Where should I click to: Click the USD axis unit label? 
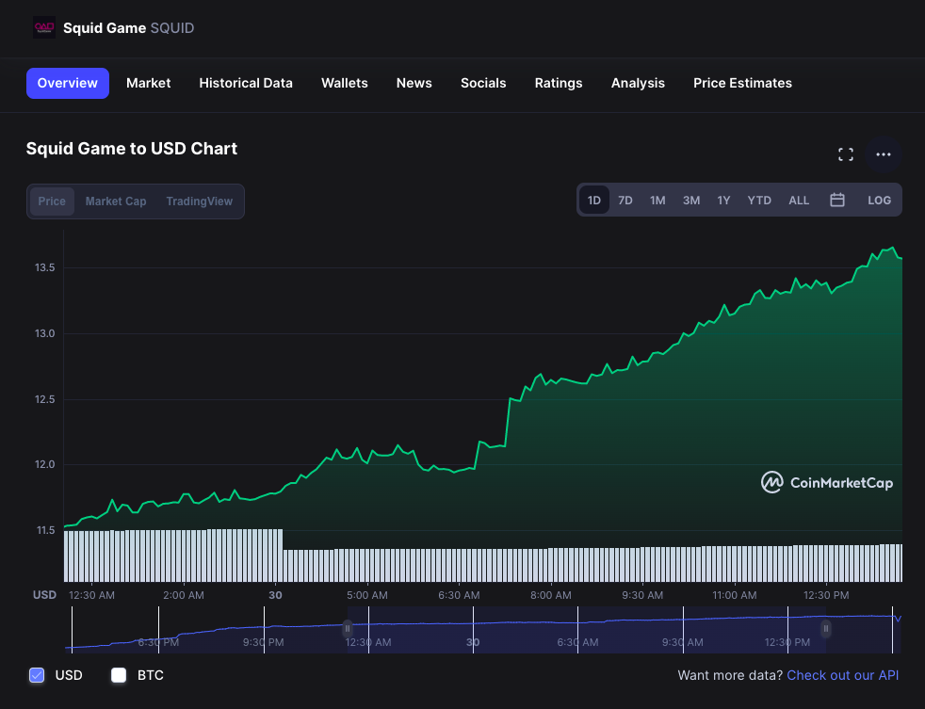[45, 595]
